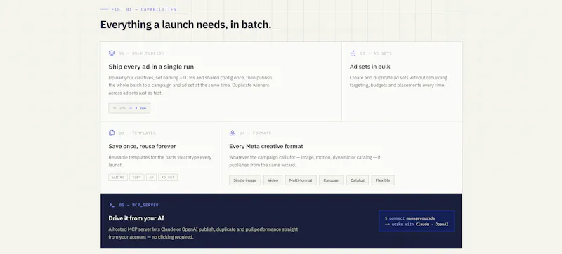Image resolution: width=562 pixels, height=254 pixels.
Task: Click the '05 — MCP_SERVER' label
Action: [x=138, y=206]
